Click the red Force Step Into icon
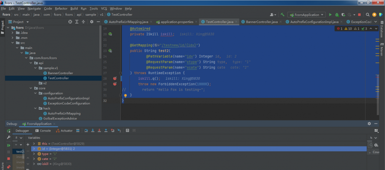This screenshot has height=170, width=385. (x=99, y=131)
